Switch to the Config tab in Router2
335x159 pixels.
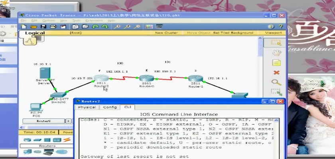(x=110, y=107)
